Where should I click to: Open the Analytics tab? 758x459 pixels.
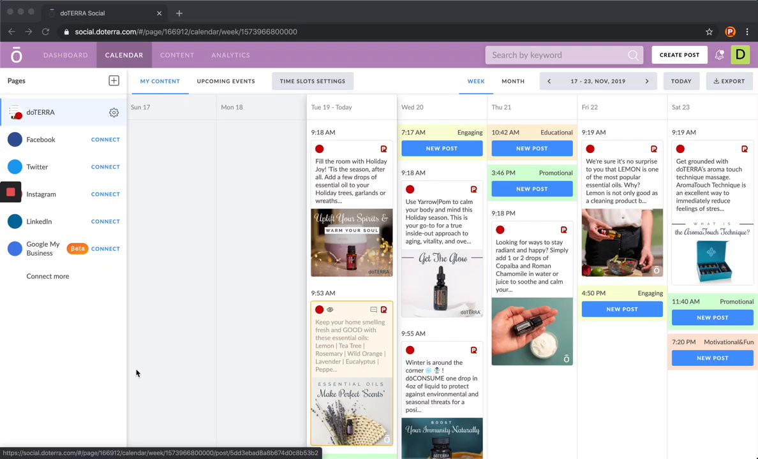[x=230, y=55]
